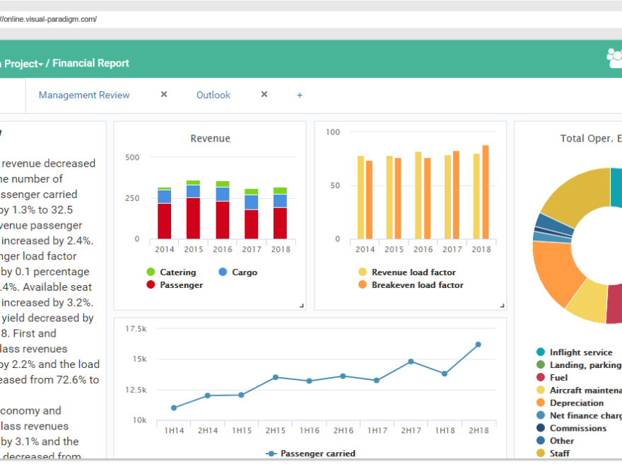Close the Outlook tab with its X
This screenshot has height=467, width=622.
pyautogui.click(x=264, y=93)
